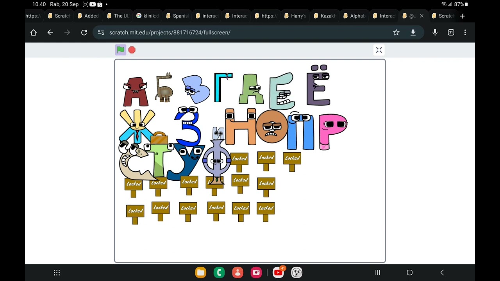Click the yellow-blue letter Ж character
500x281 pixels.
point(137,126)
